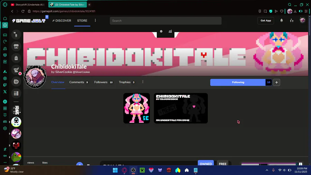Image resolution: width=311 pixels, height=175 pixels.
Task: Toggle the ad blocker shield icon
Action: point(271,11)
